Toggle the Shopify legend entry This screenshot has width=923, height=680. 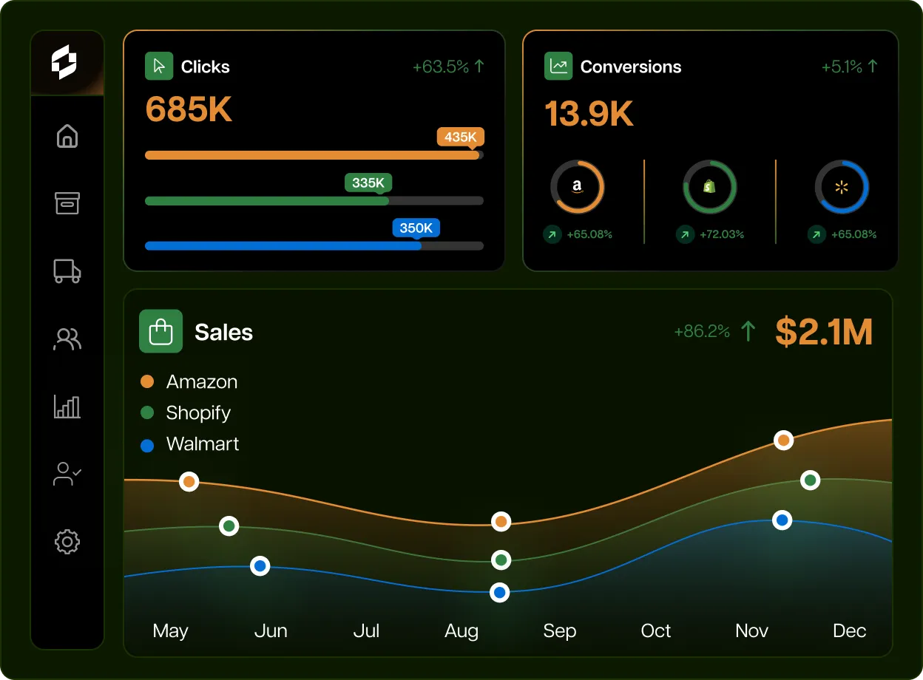186,413
